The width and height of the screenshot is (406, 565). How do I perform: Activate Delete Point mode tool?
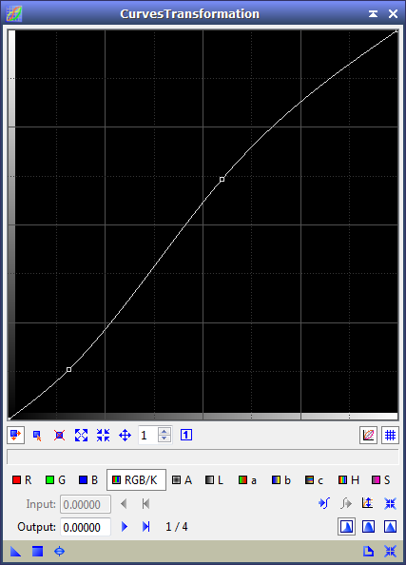[60, 436]
